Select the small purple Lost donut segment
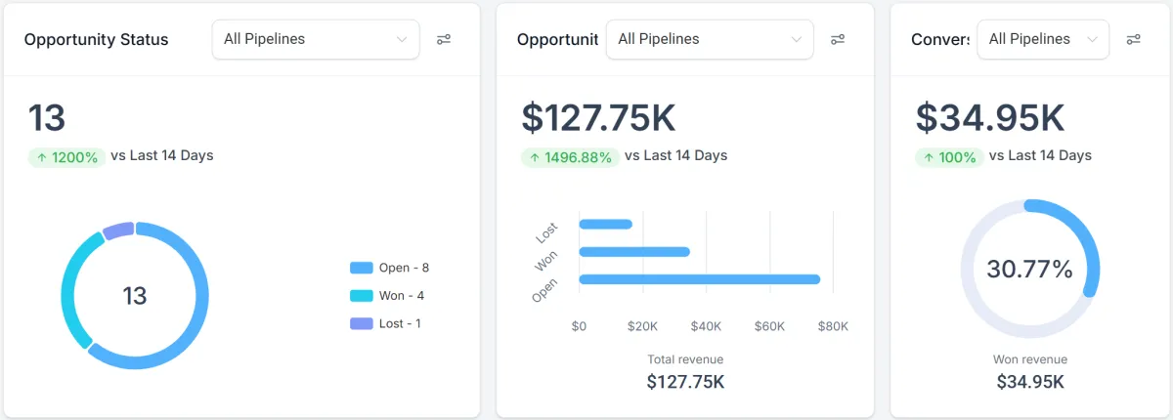Viewport: 1173px width, 420px height. (118, 231)
